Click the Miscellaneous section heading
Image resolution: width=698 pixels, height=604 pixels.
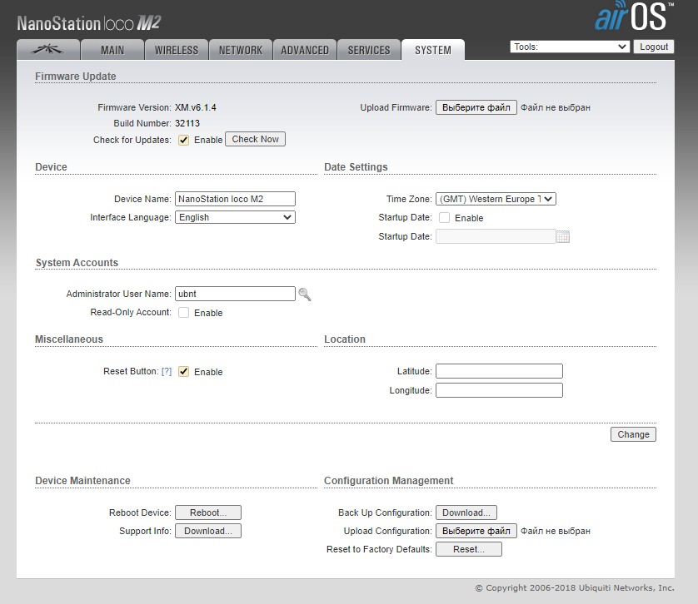click(69, 339)
